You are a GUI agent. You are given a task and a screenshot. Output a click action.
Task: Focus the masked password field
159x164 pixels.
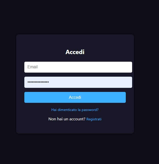pos(78,82)
